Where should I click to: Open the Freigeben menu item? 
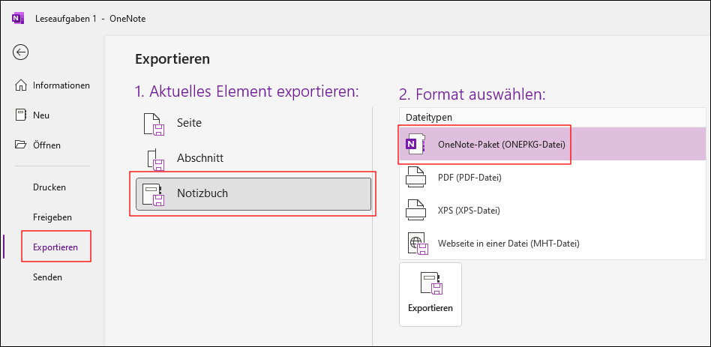tap(52, 217)
